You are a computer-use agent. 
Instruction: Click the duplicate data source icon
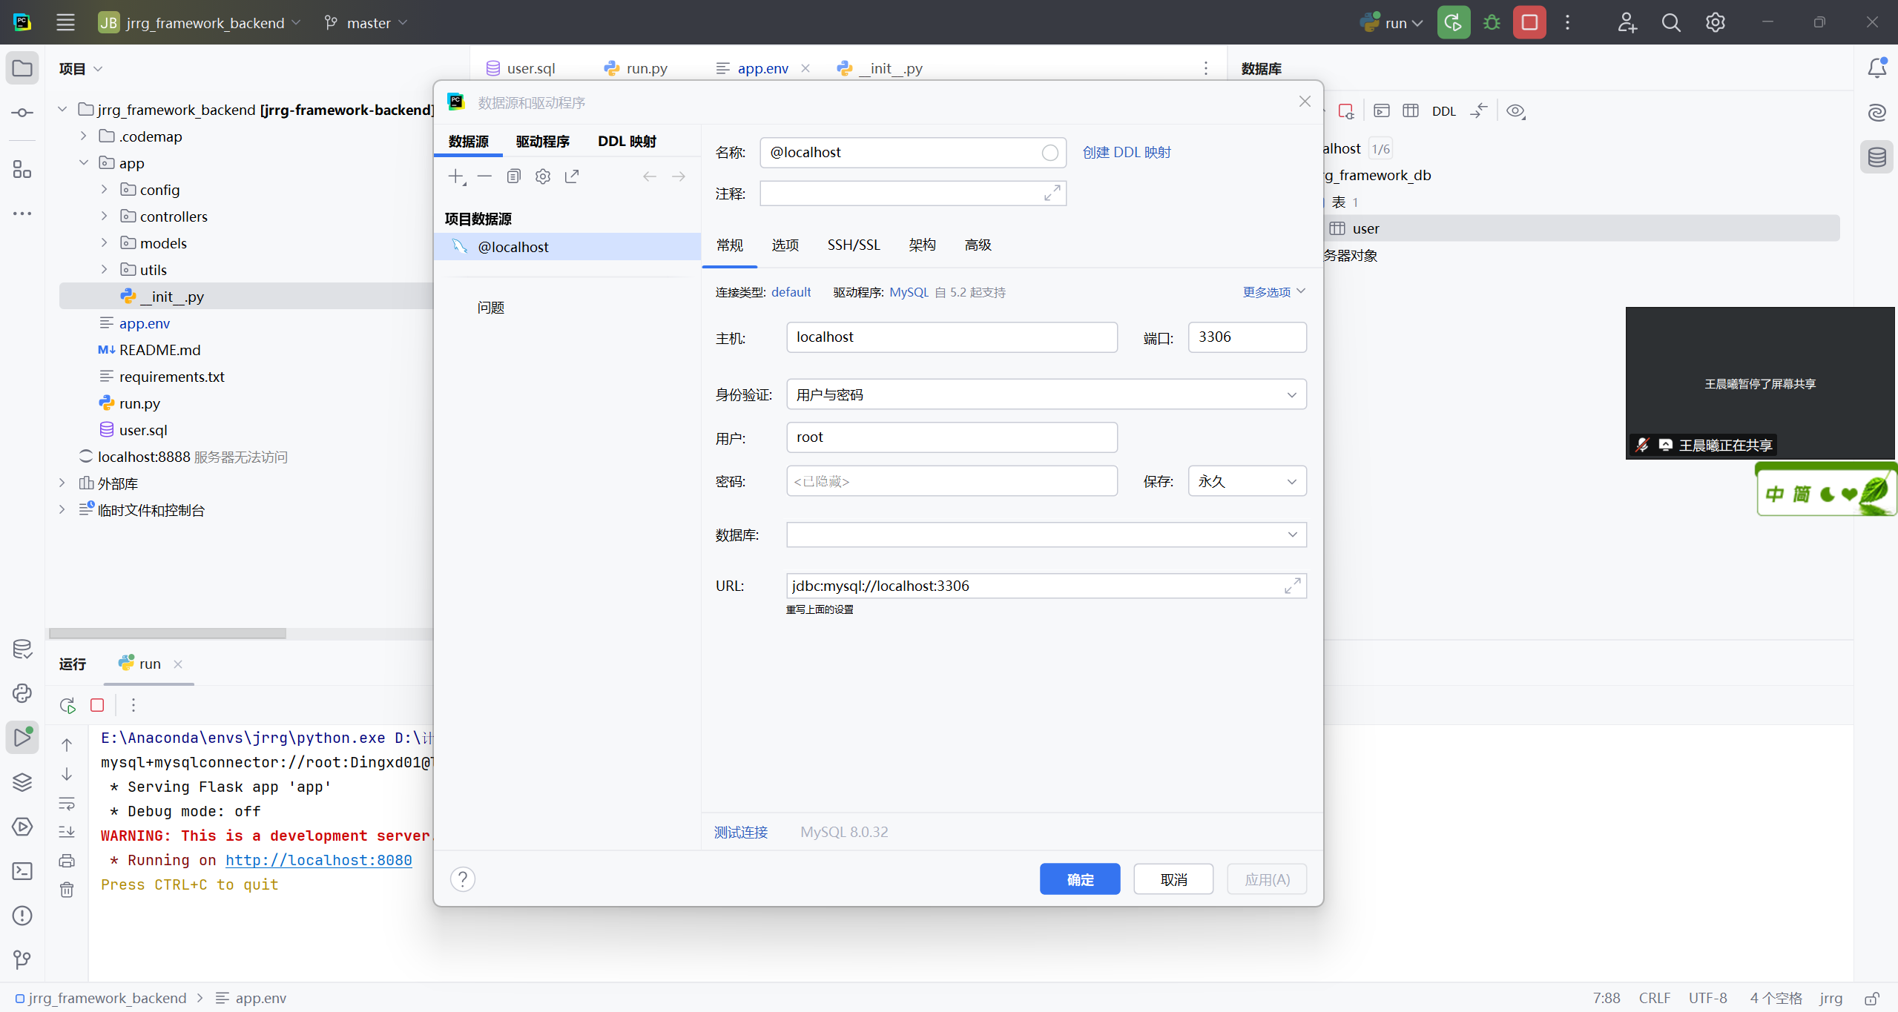(x=513, y=176)
